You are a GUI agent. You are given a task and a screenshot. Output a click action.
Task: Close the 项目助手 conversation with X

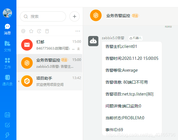[19, 81]
